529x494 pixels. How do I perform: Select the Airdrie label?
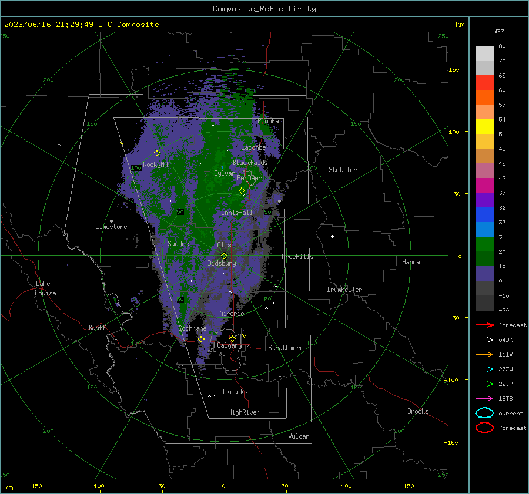(x=232, y=314)
